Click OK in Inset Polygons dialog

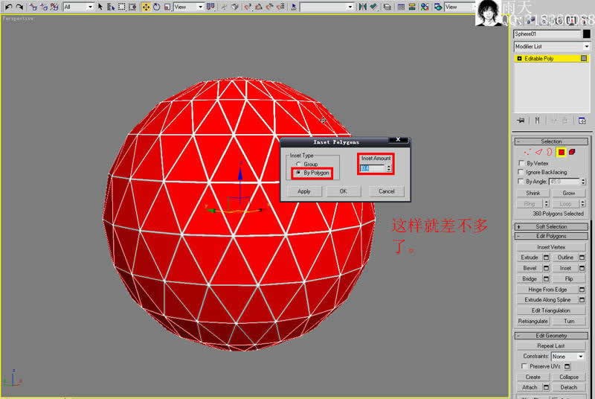(x=343, y=191)
